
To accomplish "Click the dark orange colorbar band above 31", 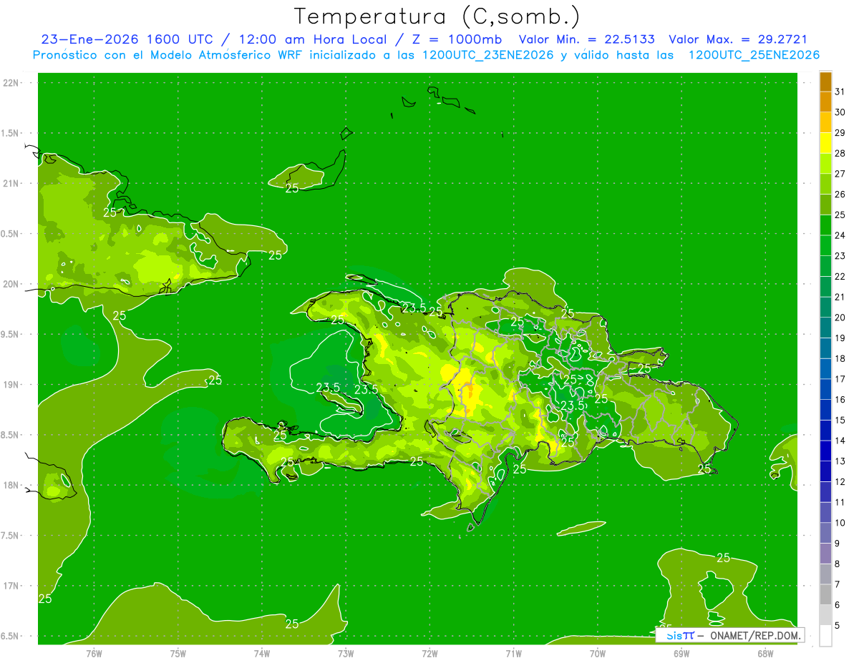I will (x=825, y=82).
